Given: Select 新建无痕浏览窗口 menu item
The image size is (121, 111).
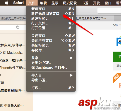Looking at the screenshot, I should point(51,14).
